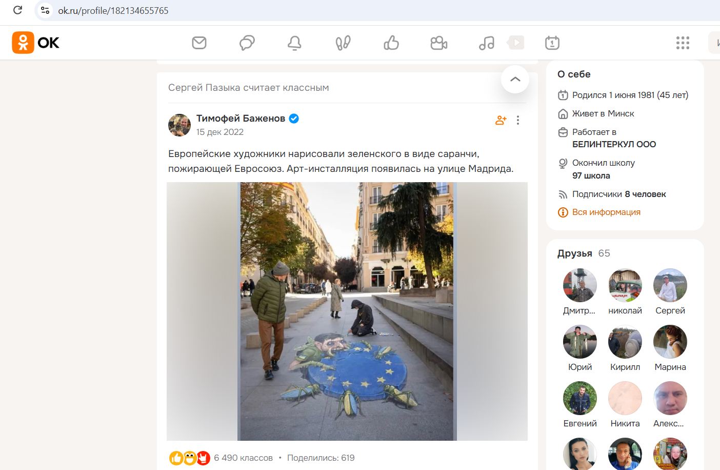Open friend Сергей's avatar
This screenshot has width=720, height=470.
(670, 285)
